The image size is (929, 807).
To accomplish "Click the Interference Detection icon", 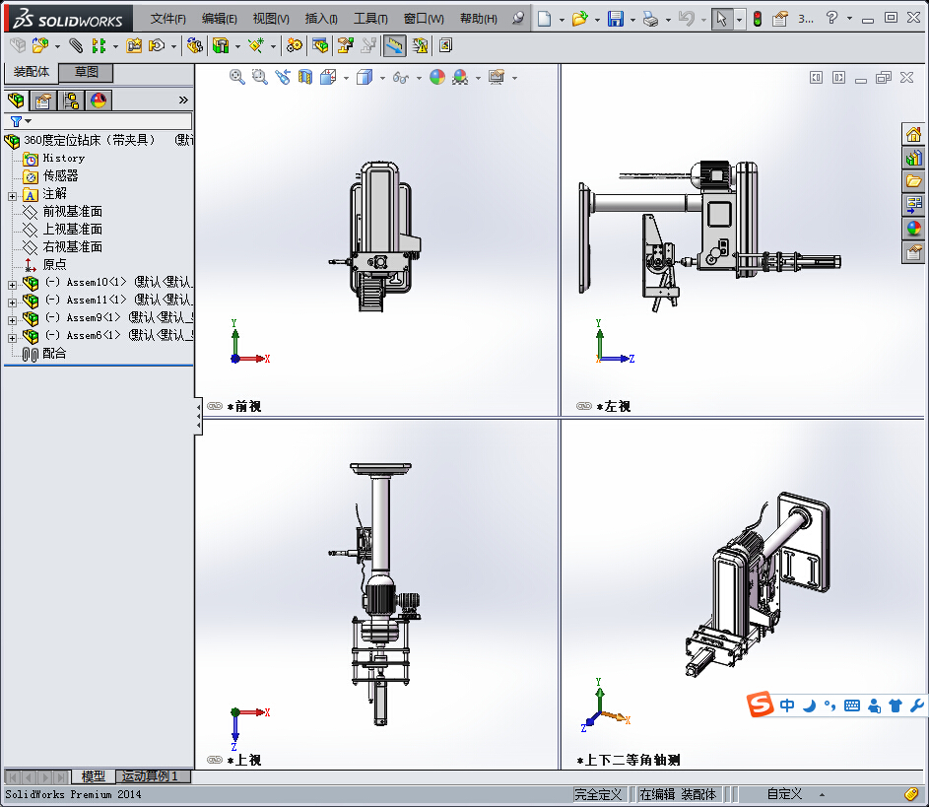I will [420, 45].
